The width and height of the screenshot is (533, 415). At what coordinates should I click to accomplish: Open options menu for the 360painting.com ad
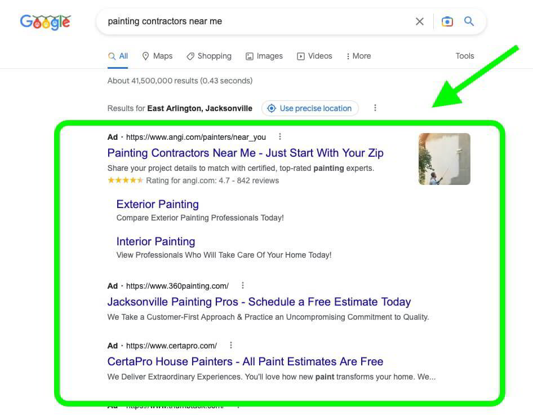click(x=243, y=285)
